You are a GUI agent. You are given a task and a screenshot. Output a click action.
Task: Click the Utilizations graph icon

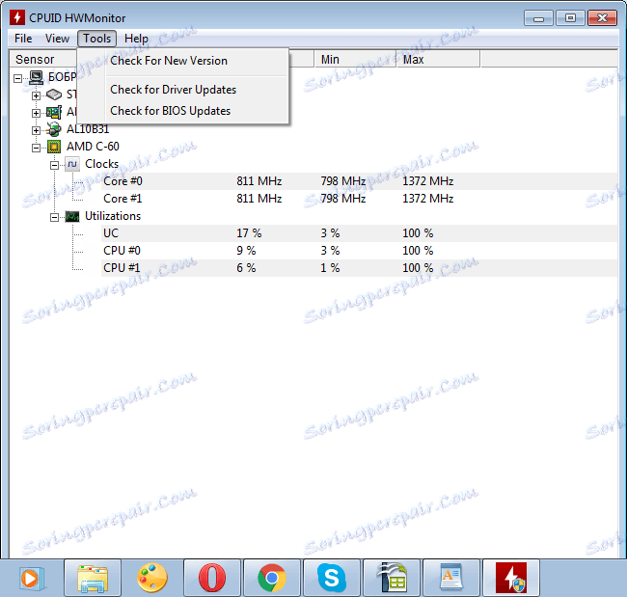click(72, 216)
